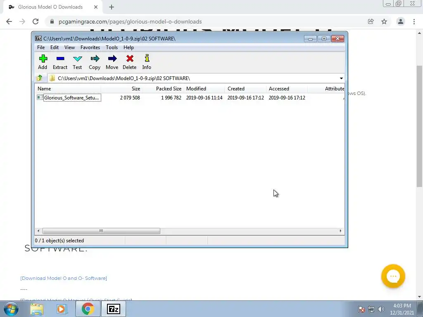Open a new Chrome tab

click(x=112, y=7)
